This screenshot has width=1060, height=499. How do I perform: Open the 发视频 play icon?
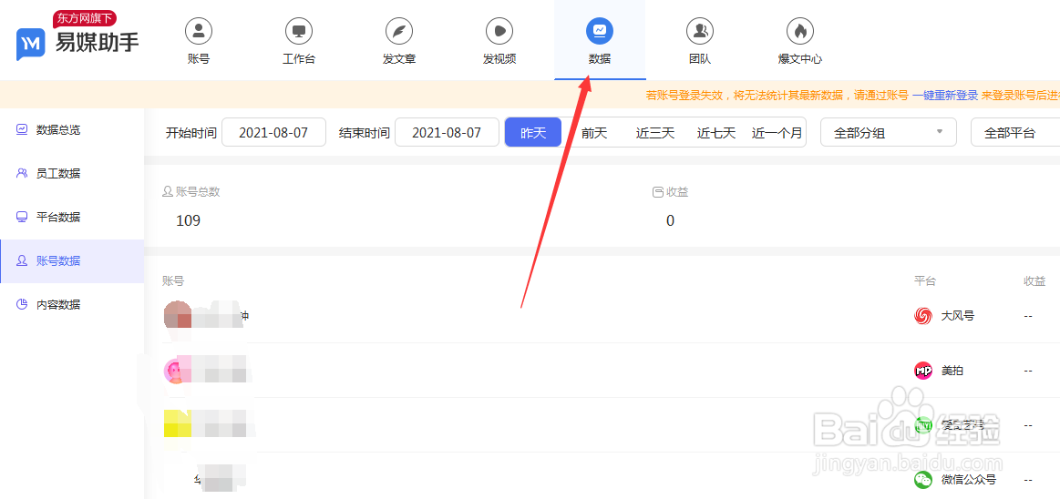pos(499,30)
